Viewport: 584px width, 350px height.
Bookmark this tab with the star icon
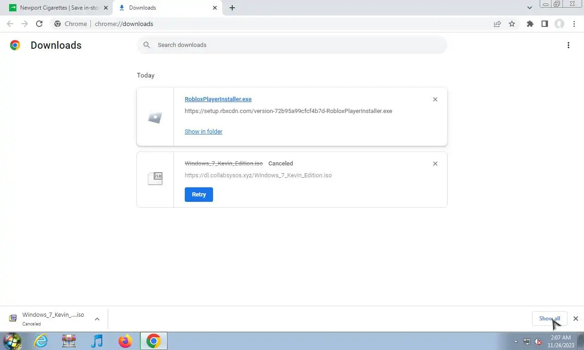tap(512, 24)
